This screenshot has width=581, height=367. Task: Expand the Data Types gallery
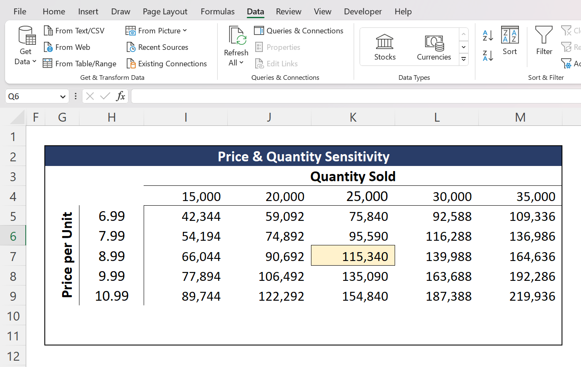[464, 59]
